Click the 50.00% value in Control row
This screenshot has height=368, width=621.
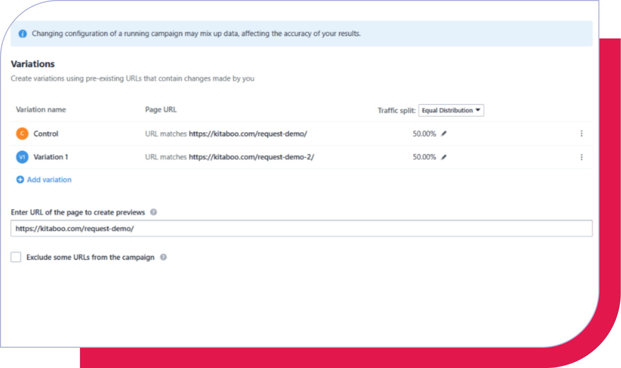click(424, 134)
